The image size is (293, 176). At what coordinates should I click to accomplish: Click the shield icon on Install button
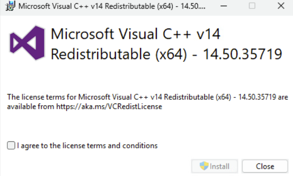pyautogui.click(x=204, y=166)
